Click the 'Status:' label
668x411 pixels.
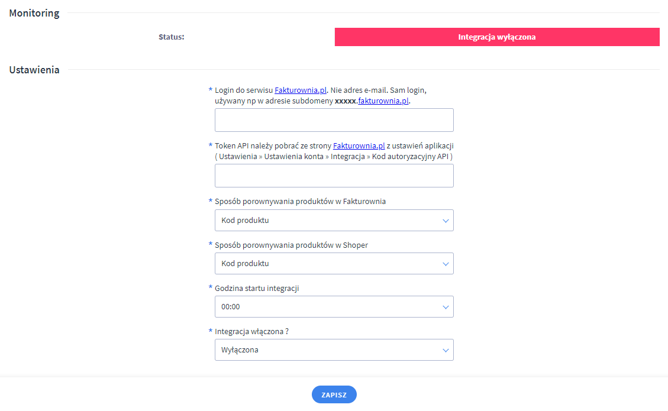tap(172, 37)
